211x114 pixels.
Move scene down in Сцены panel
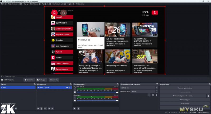tap(16, 108)
